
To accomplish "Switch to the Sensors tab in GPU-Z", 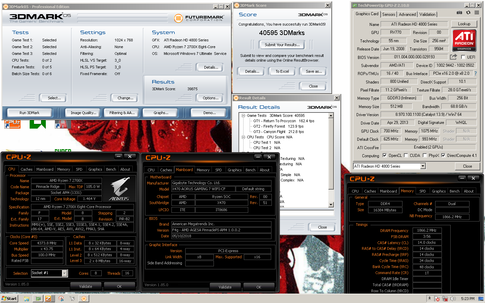I will pyautogui.click(x=389, y=14).
